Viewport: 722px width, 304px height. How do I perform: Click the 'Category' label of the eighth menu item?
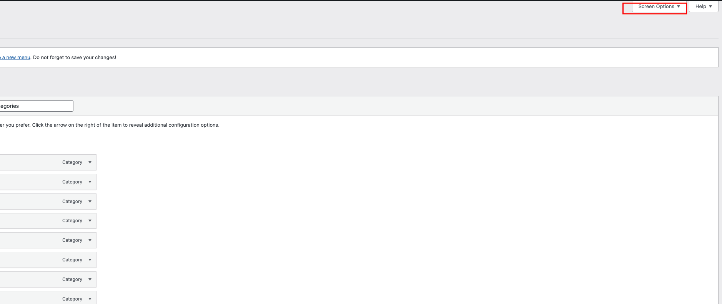72,299
